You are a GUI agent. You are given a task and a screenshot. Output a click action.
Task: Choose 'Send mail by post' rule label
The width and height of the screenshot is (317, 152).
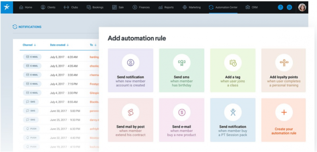(130, 127)
